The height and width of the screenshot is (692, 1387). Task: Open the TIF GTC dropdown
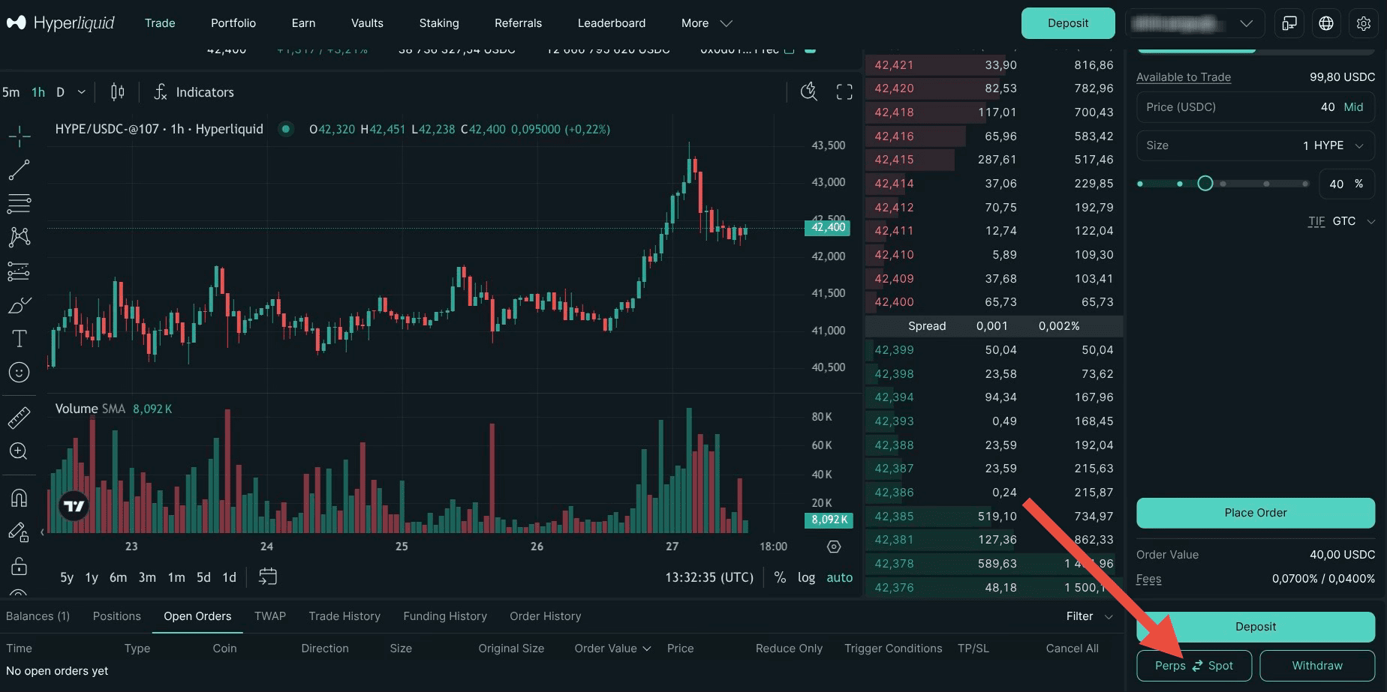(x=1342, y=221)
